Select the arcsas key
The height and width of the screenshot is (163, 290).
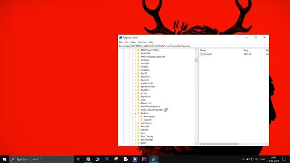click(x=144, y=93)
